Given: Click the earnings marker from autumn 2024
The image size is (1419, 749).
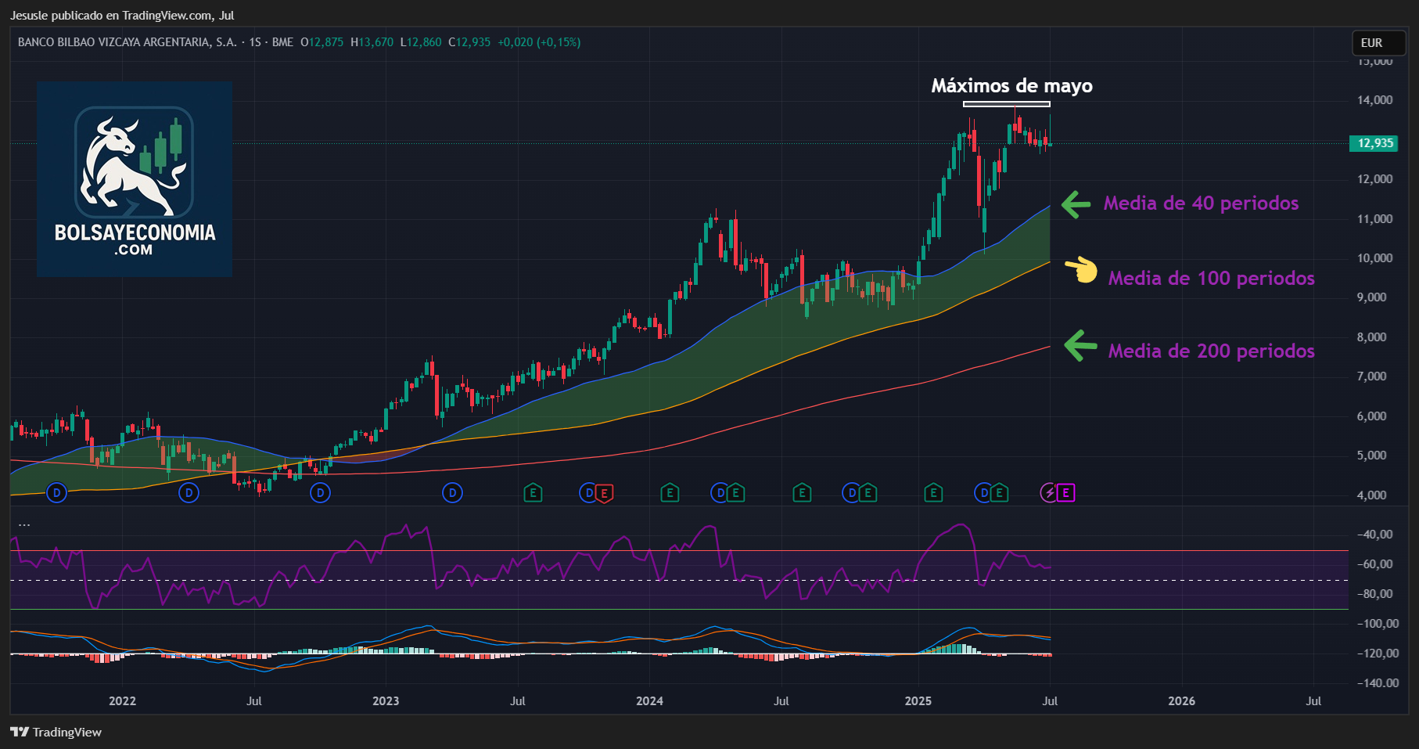Looking at the screenshot, I should [867, 493].
